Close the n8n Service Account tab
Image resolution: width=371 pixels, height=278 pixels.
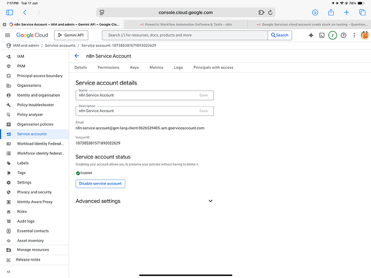point(4,24)
